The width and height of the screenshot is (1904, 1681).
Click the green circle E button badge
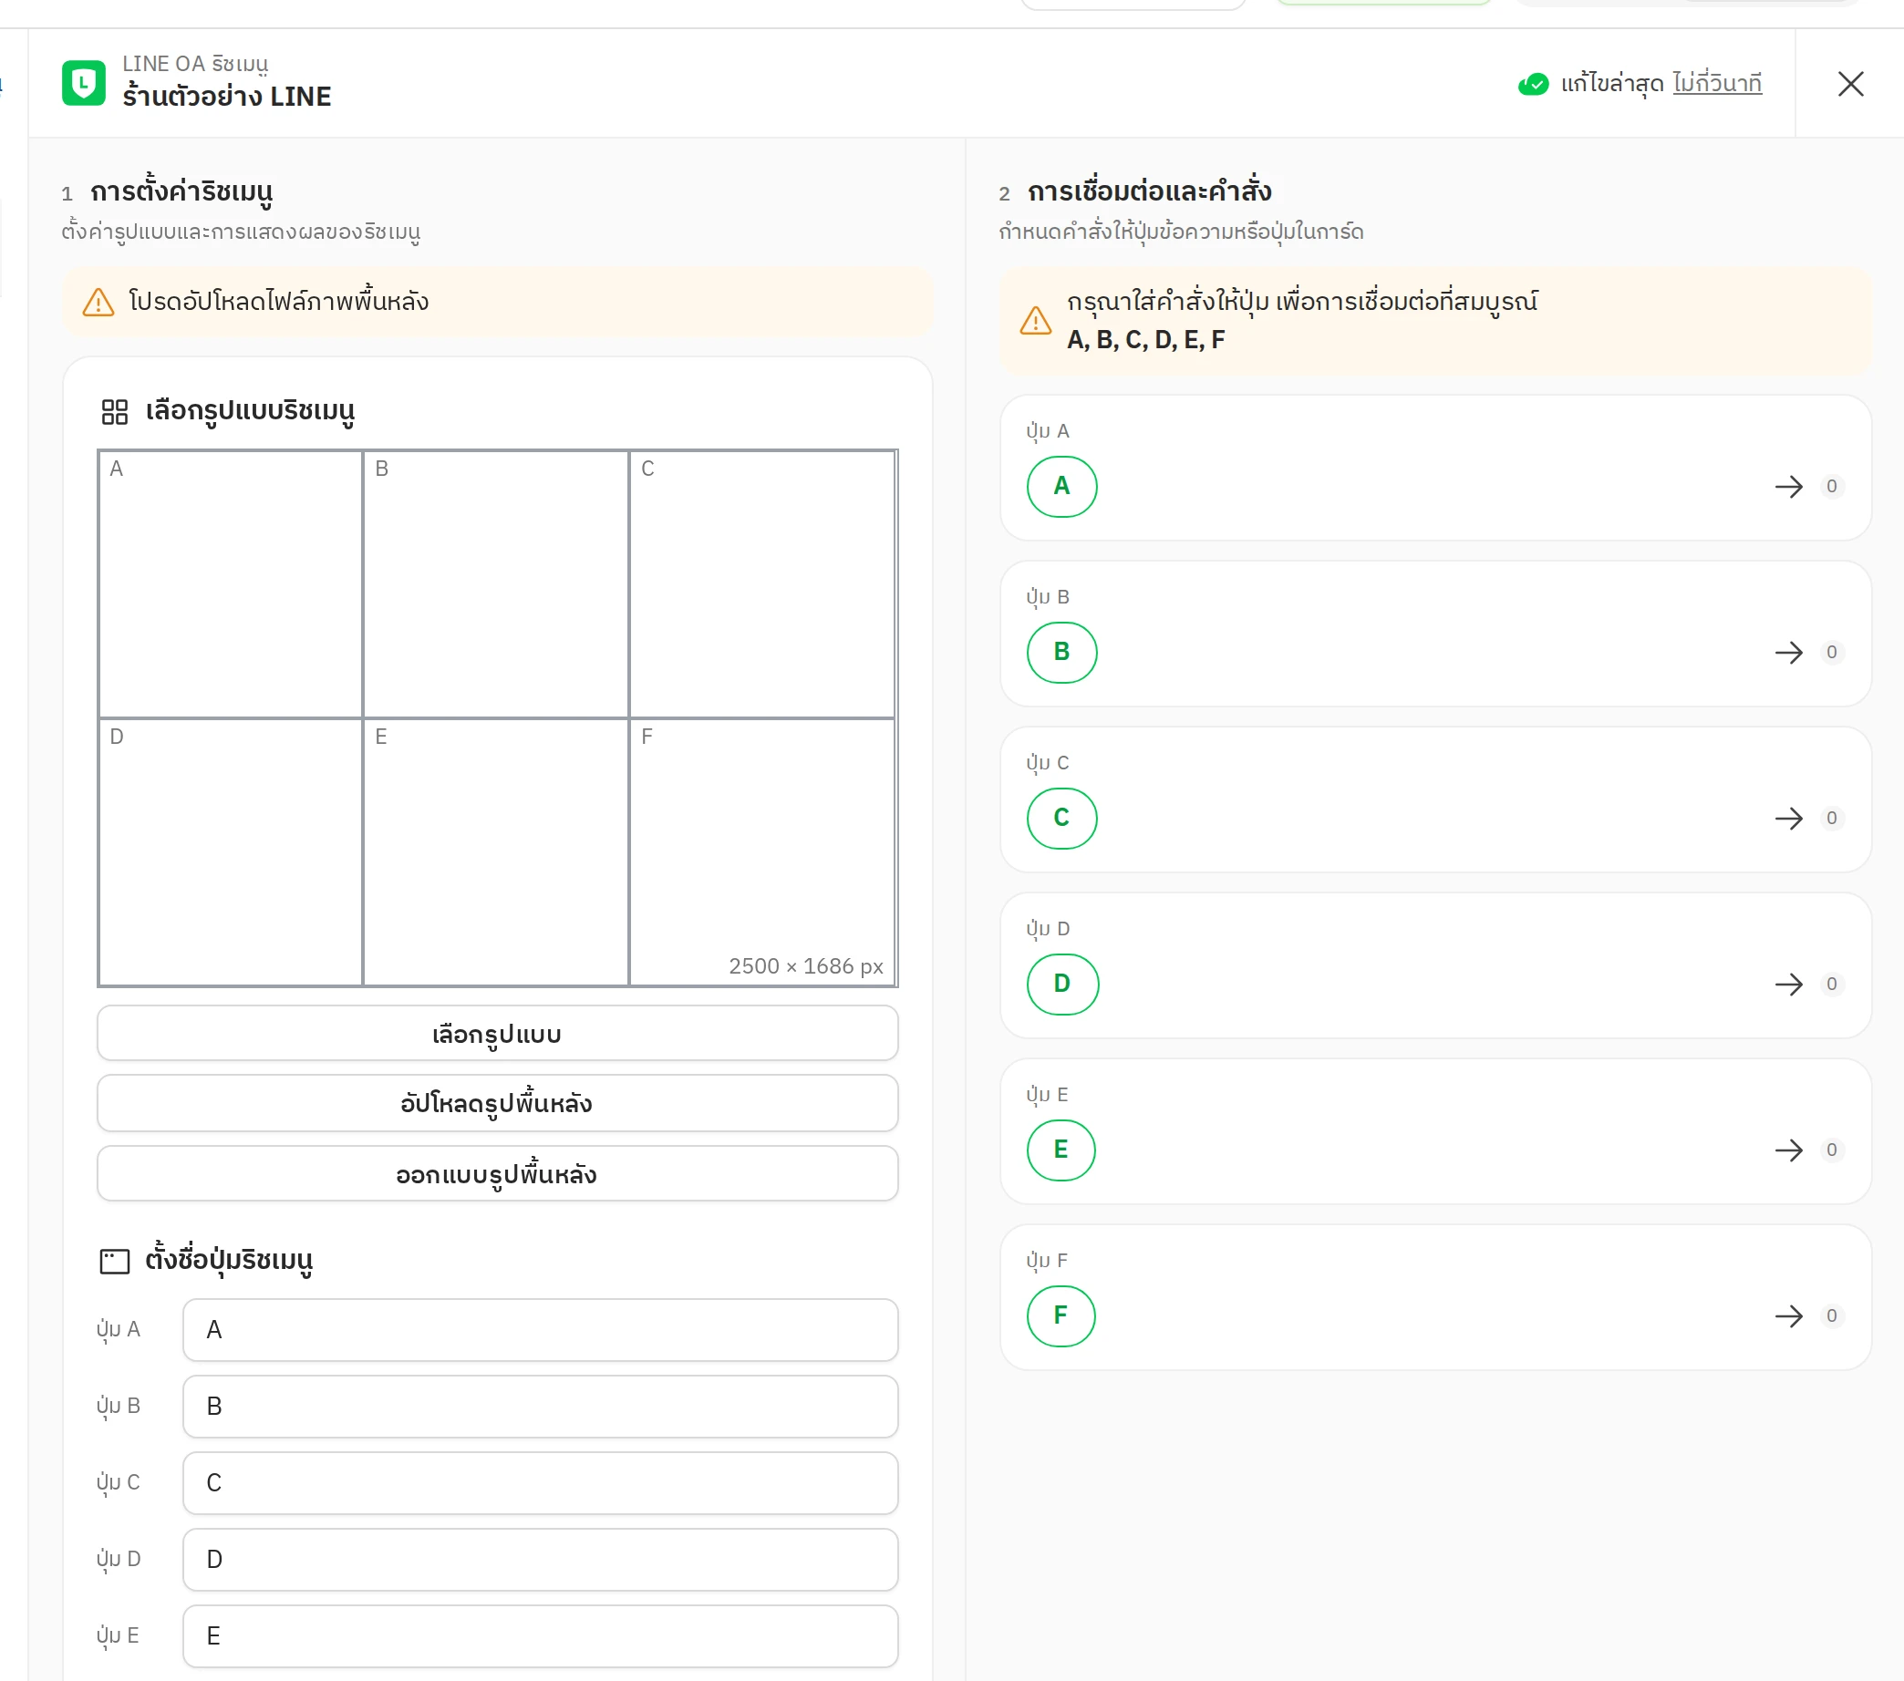[1060, 1150]
